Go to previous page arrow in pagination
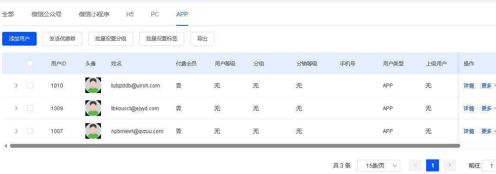 tap(415, 165)
